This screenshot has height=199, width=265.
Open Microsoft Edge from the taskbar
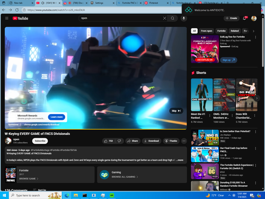point(67,195)
